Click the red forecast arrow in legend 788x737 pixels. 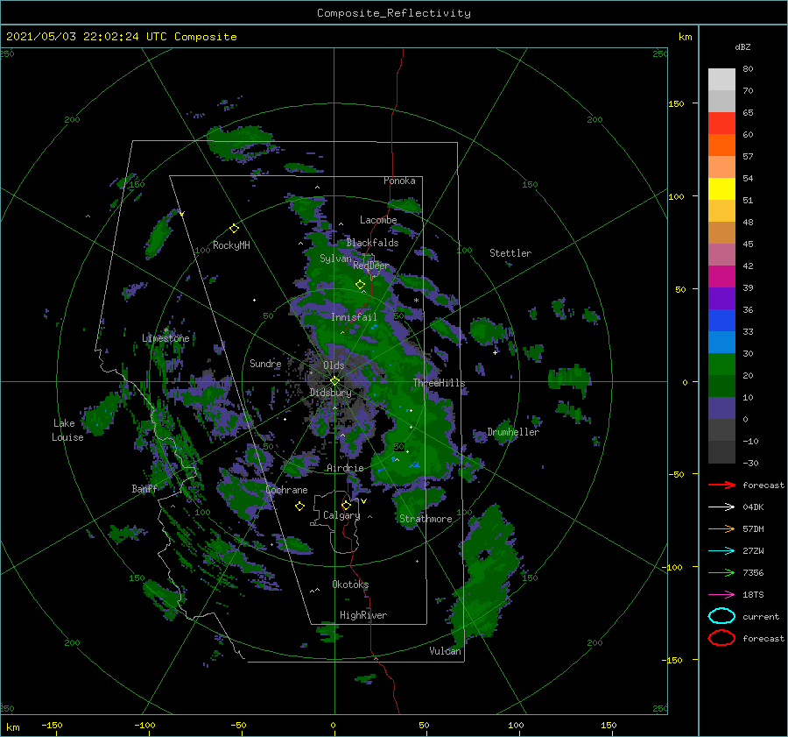point(721,485)
